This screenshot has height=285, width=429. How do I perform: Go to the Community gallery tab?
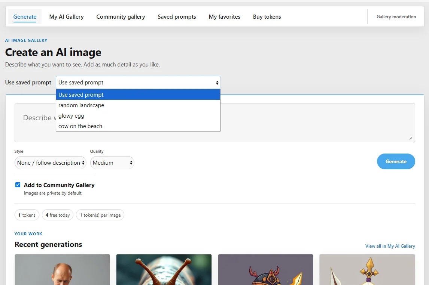pos(121,17)
